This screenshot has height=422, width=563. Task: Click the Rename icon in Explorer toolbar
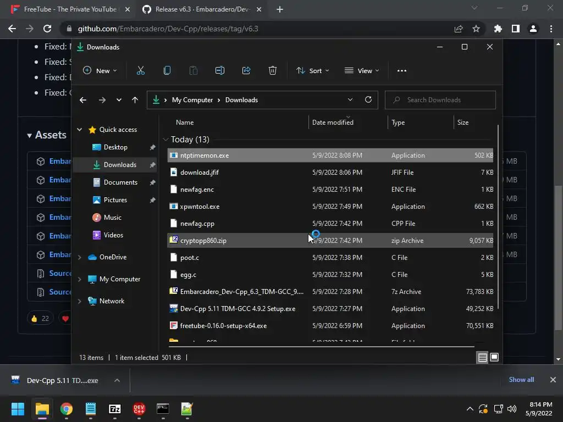[x=220, y=71]
